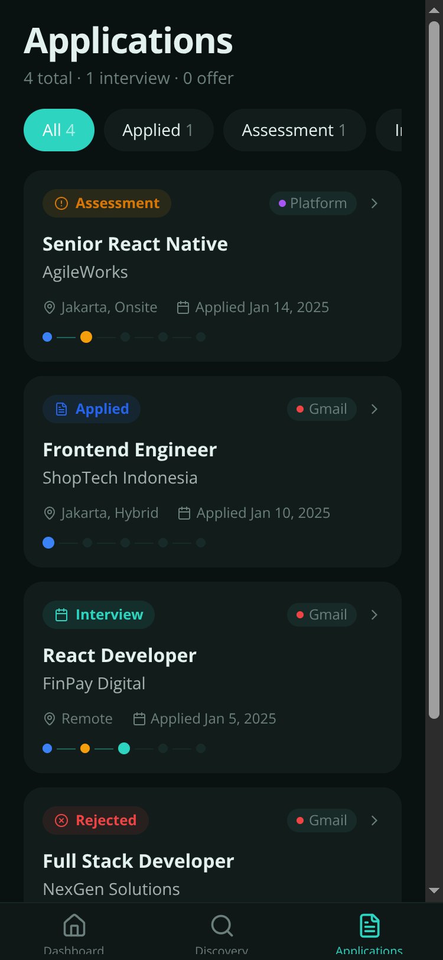Tap Applications document icon in bottom navigation

click(x=370, y=926)
